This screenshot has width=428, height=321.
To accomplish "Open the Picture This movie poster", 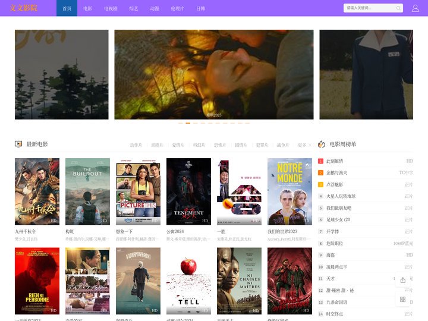I will tap(138, 191).
